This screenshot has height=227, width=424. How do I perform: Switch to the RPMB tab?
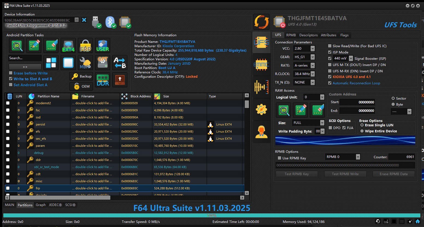tap(291, 35)
